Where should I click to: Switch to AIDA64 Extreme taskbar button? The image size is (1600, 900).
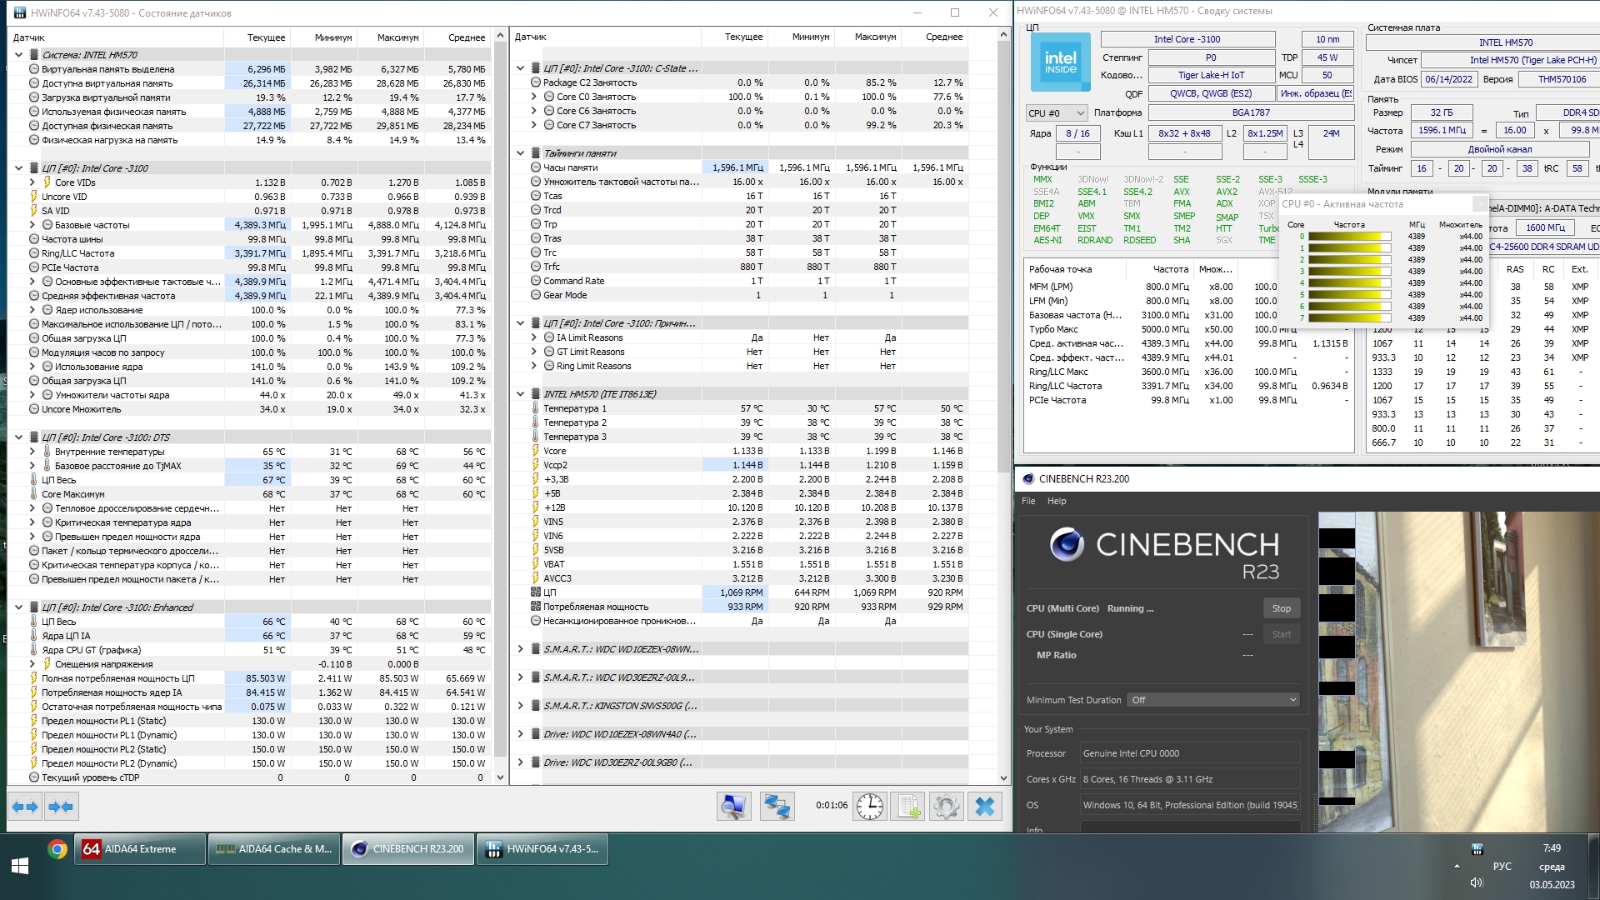coord(140,849)
